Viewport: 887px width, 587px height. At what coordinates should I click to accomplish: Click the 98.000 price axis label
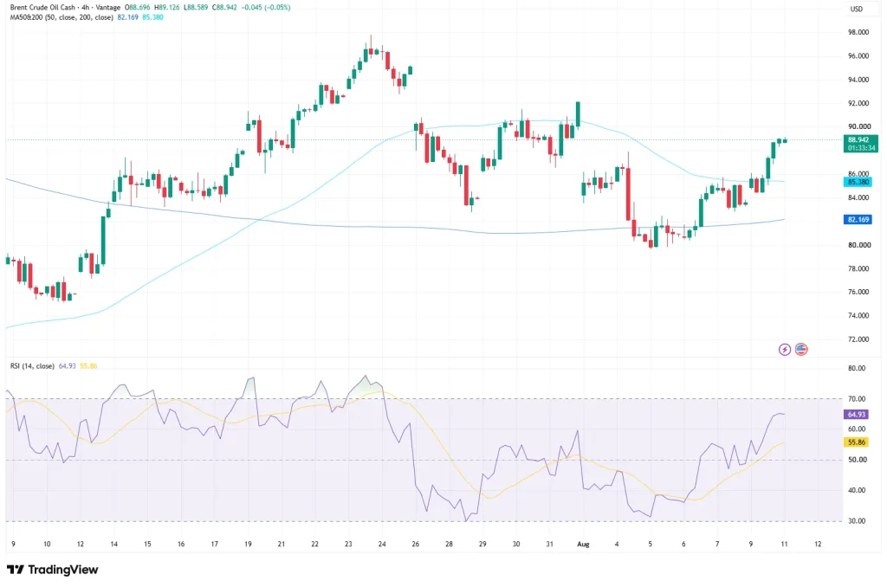[x=858, y=33]
